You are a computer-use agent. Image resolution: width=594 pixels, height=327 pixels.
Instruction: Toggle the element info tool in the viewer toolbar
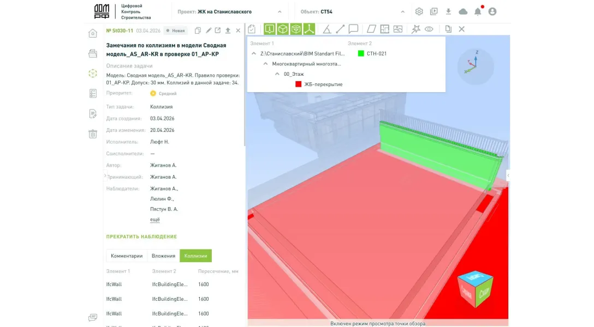[270, 29]
